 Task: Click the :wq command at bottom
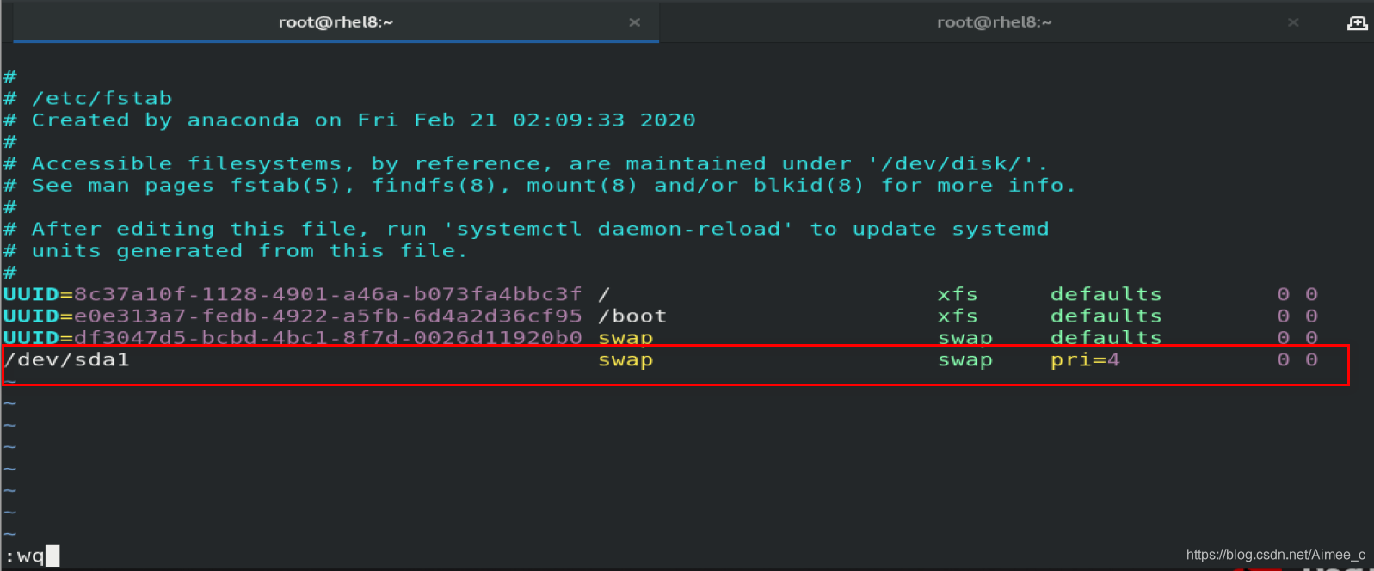[x=25, y=556]
